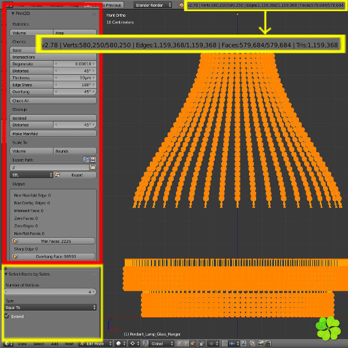
Task: Switch to edge select mode
Action: click(x=186, y=344)
